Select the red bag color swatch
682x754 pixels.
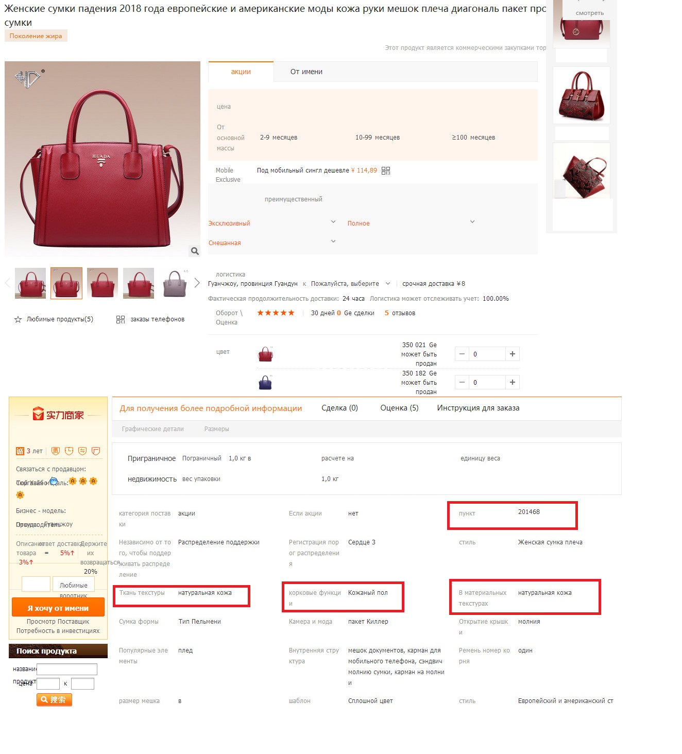pyautogui.click(x=265, y=354)
